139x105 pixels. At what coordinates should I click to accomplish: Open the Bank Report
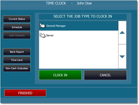click(x=17, y=52)
